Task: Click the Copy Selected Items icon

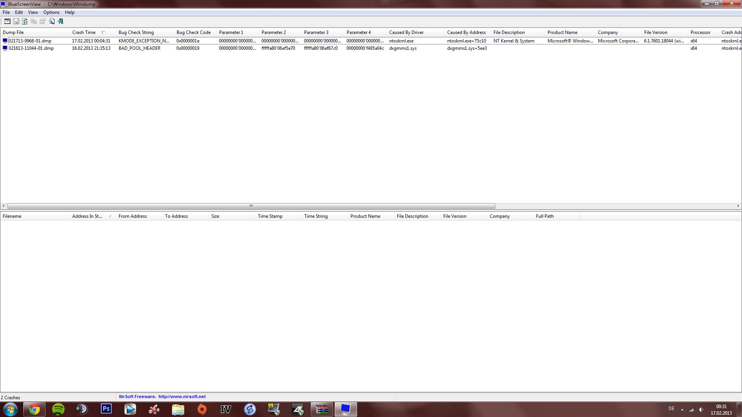Action: [x=34, y=22]
